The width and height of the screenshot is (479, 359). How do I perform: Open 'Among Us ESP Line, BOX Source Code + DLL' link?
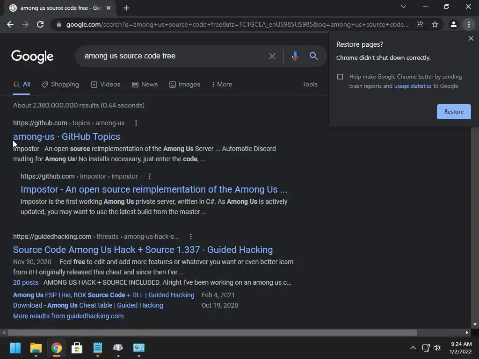[x=103, y=295]
